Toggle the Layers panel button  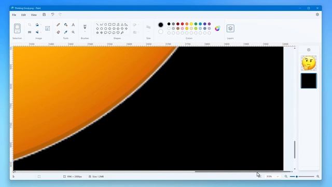[x=230, y=28]
